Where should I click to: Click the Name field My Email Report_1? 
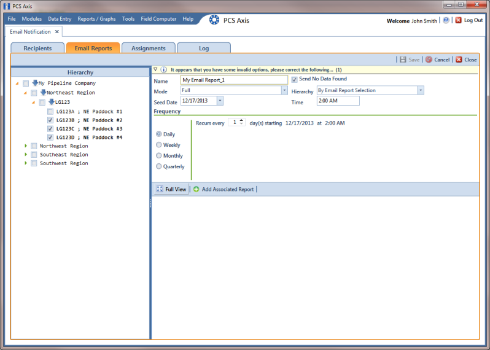234,80
